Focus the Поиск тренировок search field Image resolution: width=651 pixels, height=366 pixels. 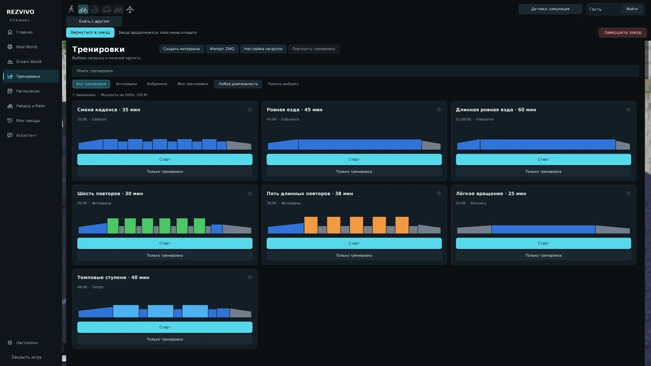tap(355, 71)
